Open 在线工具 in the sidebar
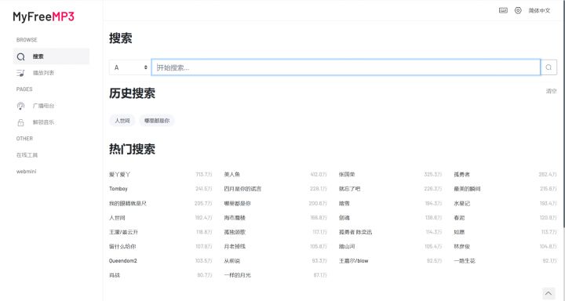The height and width of the screenshot is (301, 565). pos(27,155)
